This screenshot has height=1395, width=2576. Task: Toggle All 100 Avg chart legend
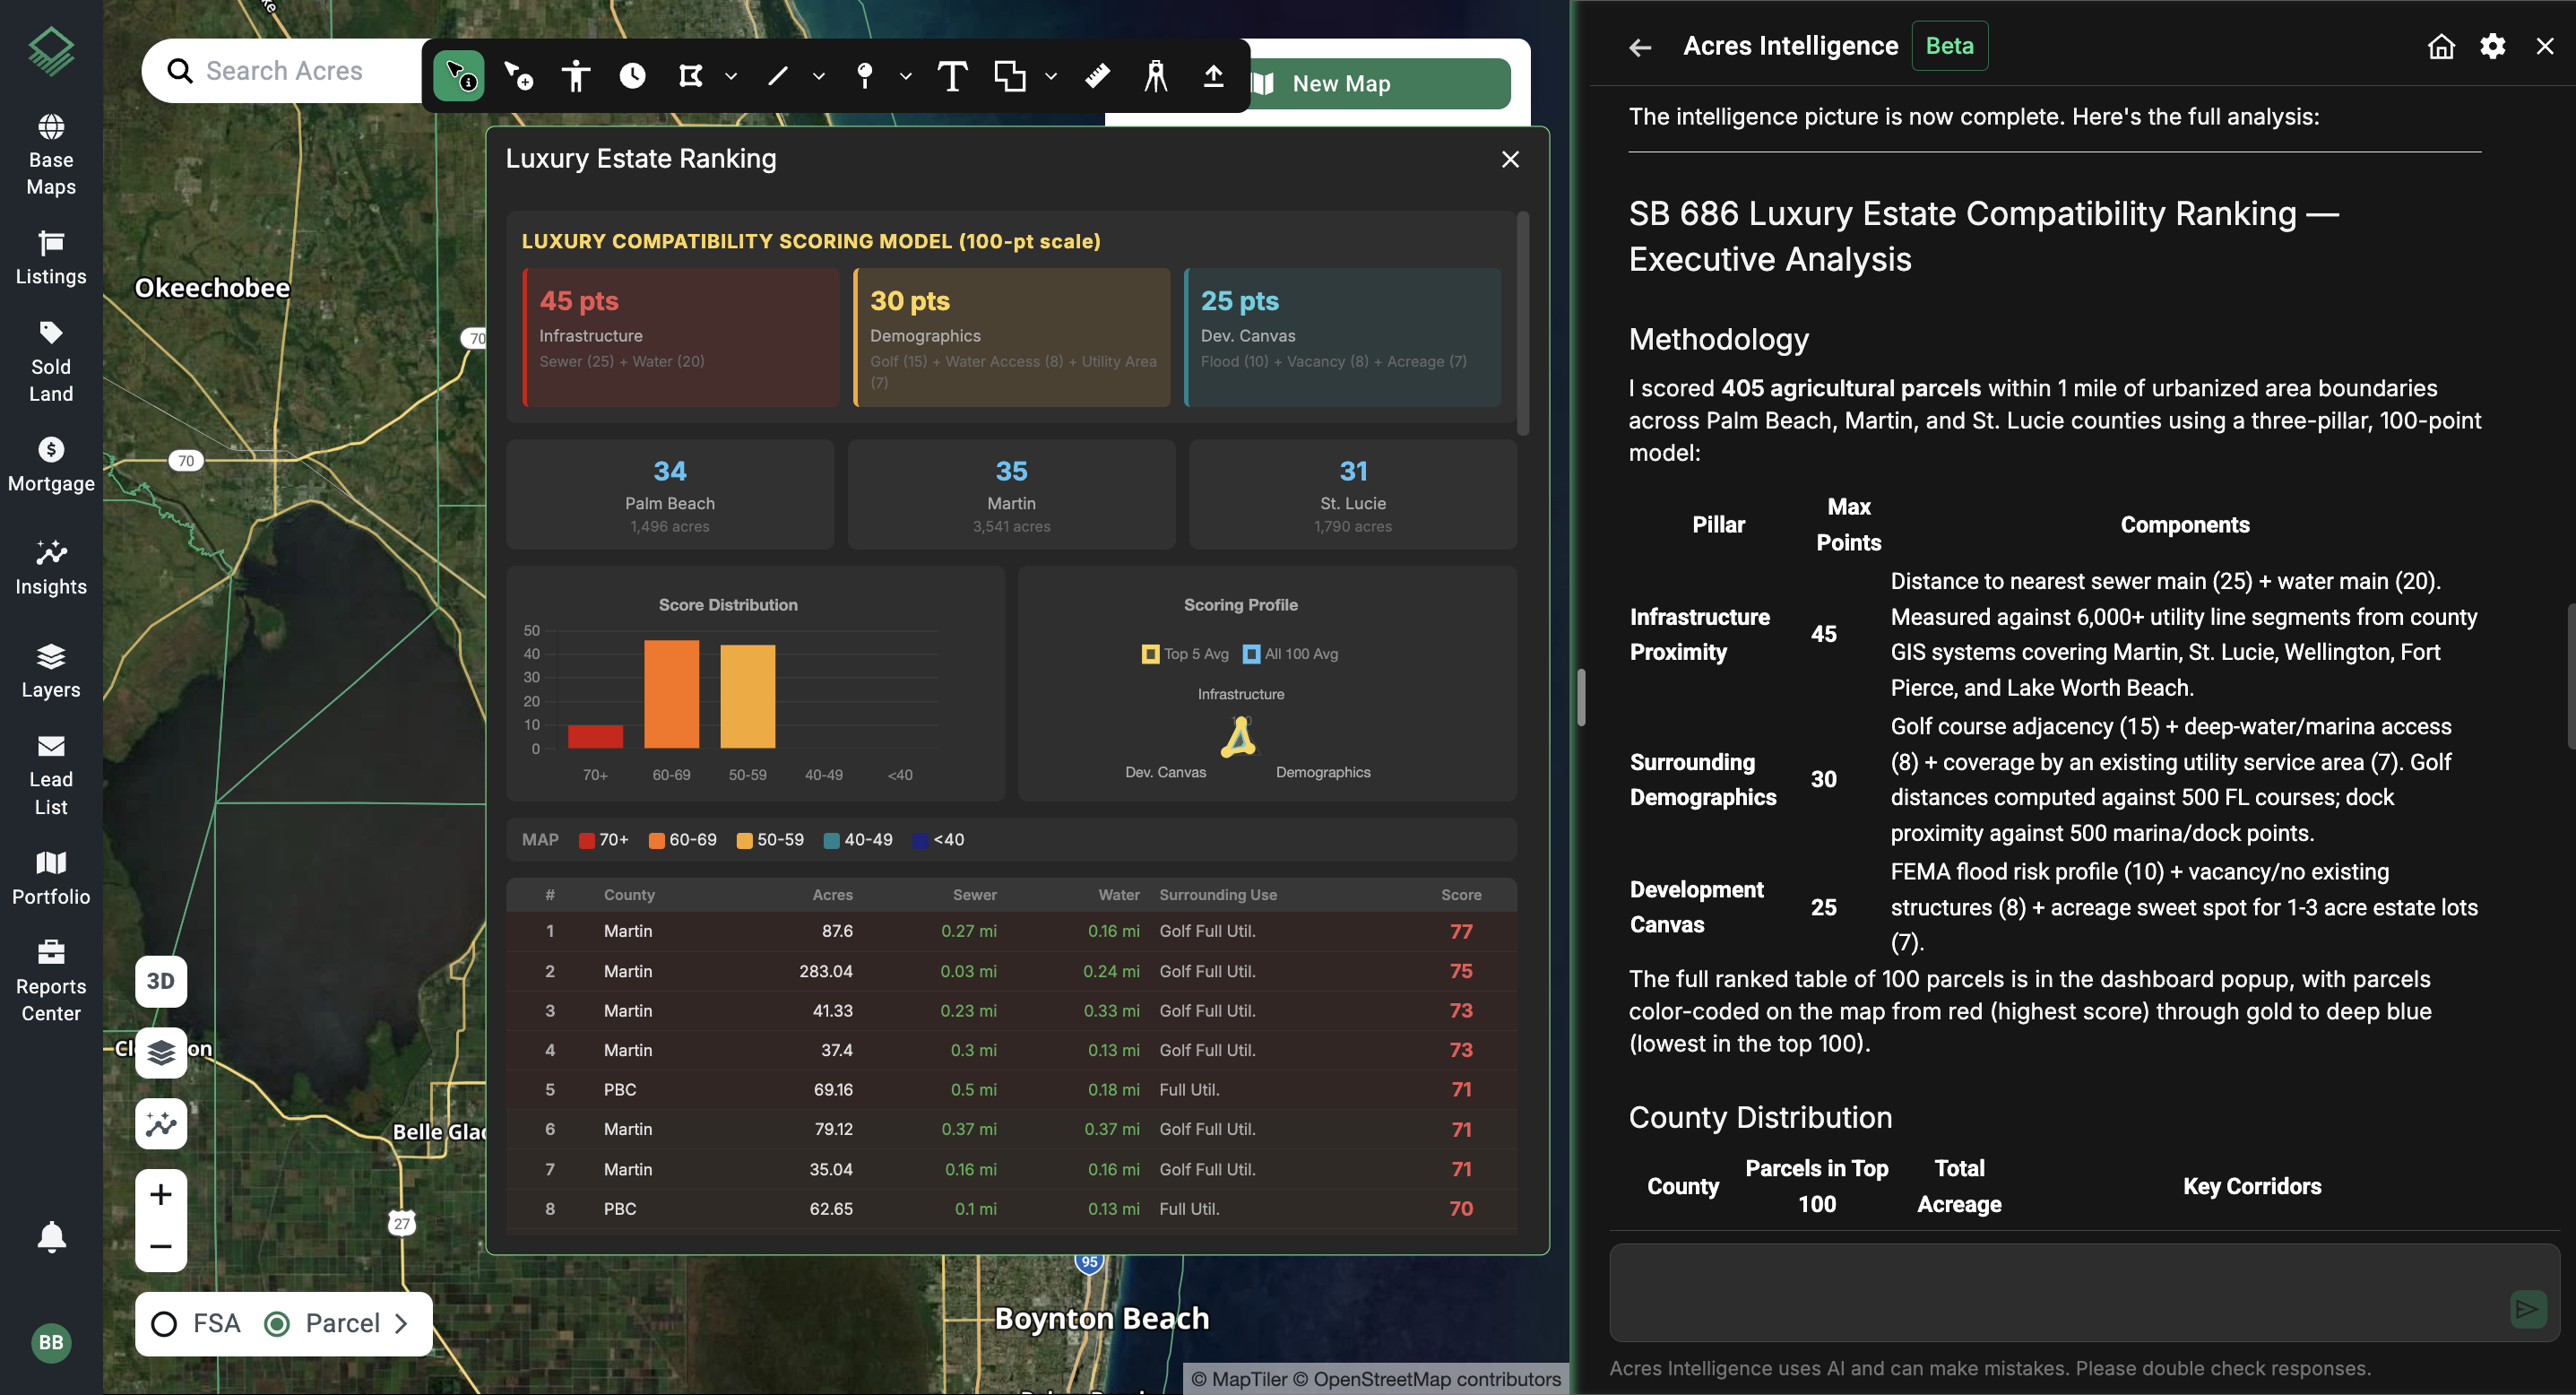click(1290, 654)
